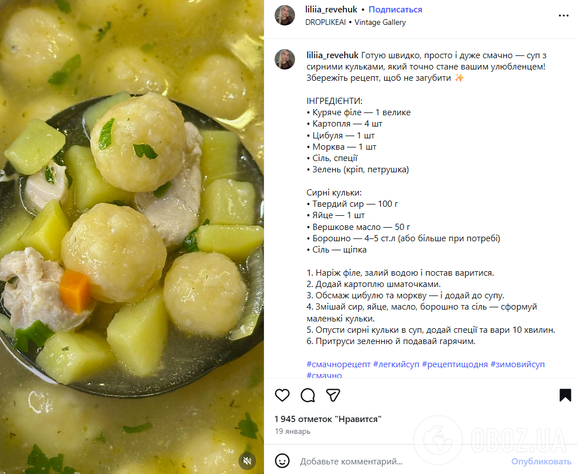This screenshot has width=577, height=474.
Task: Click the caption profile avatar
Action: [285, 59]
